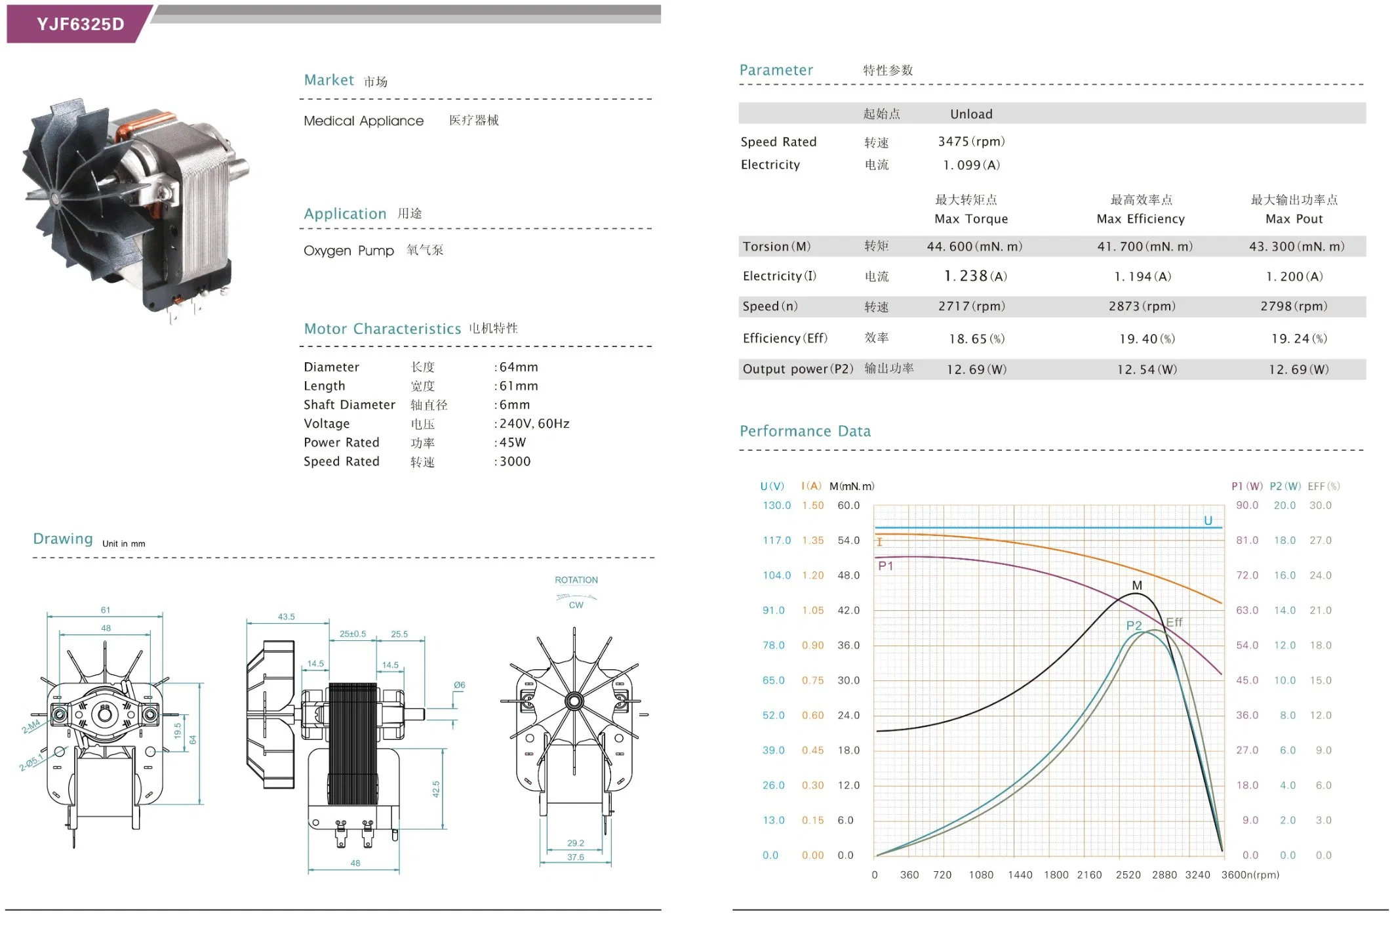Click the I curve label on chart
This screenshot has width=1394, height=946.
pos(879,542)
